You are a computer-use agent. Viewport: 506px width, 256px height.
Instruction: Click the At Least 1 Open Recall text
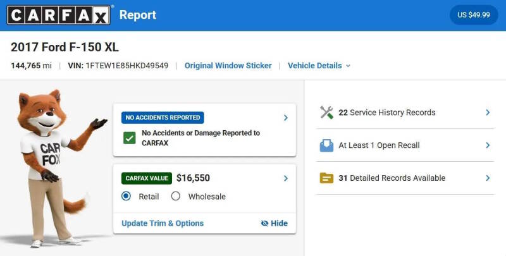(379, 145)
